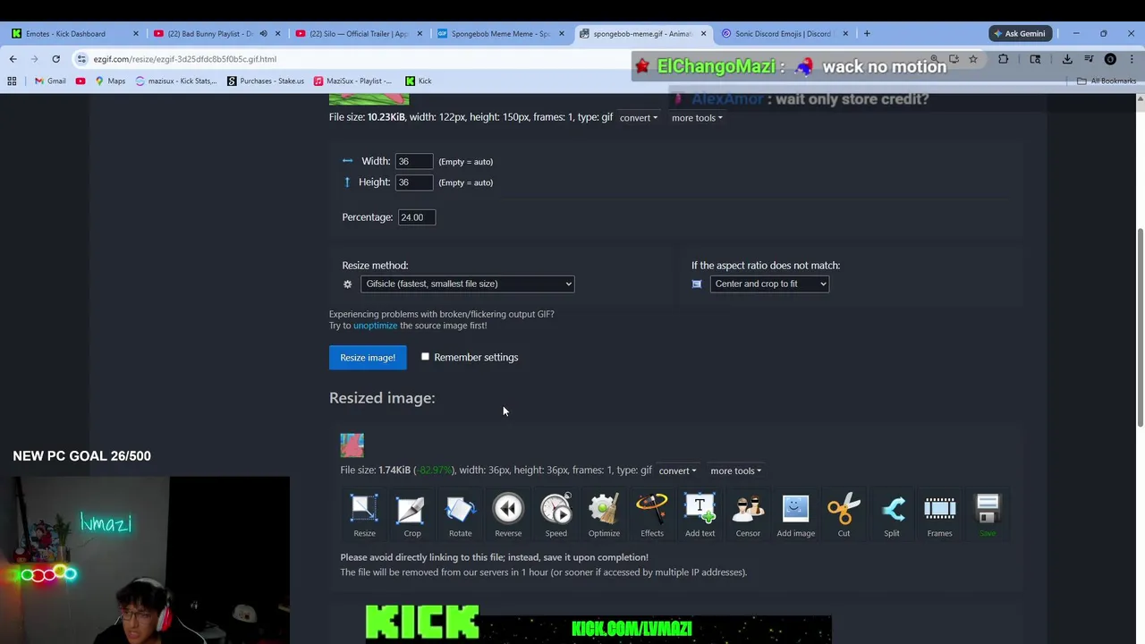Open Chrome downloads
1145x644 pixels.
(1067, 59)
